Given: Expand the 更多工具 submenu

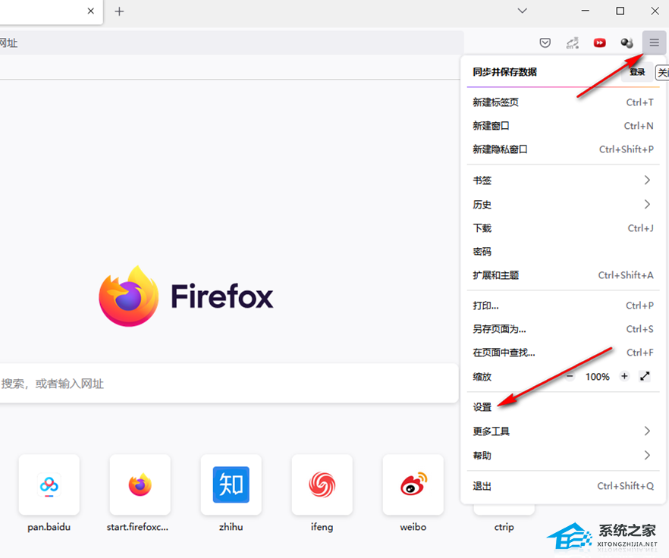Looking at the screenshot, I should (x=563, y=431).
